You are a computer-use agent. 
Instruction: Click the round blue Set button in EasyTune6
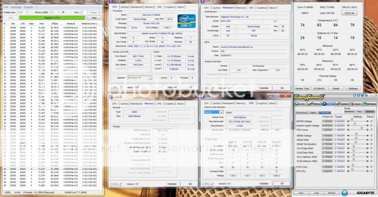click(344, 193)
